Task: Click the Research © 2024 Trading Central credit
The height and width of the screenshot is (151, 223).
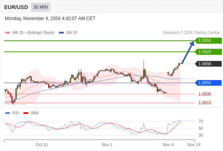Action: [191, 33]
